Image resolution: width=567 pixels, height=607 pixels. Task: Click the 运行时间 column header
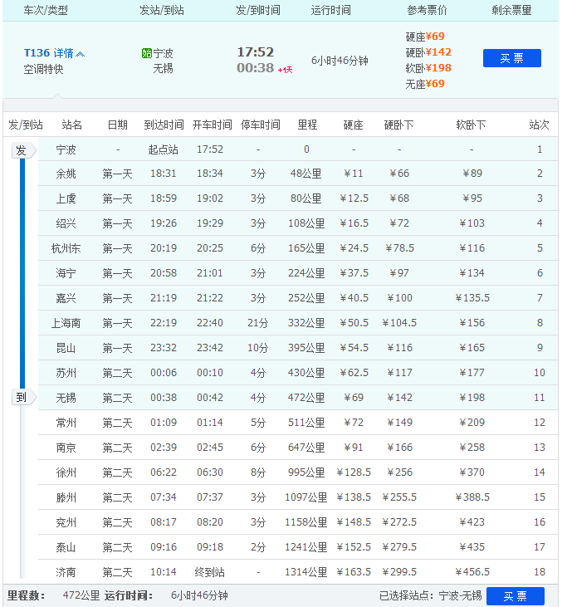(331, 11)
